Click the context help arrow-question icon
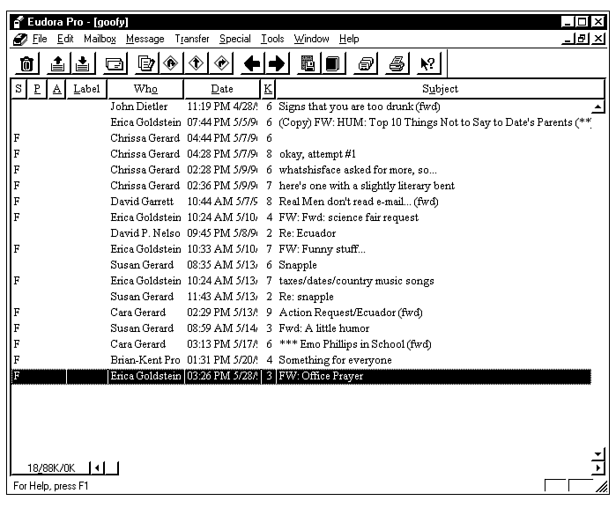Image resolution: width=616 pixels, height=508 pixels. 427,63
